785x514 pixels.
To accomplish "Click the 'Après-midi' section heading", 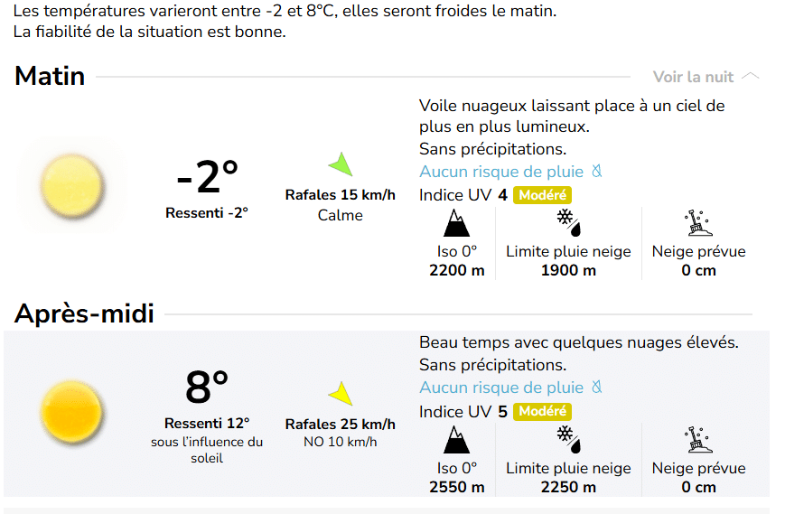I will [84, 313].
